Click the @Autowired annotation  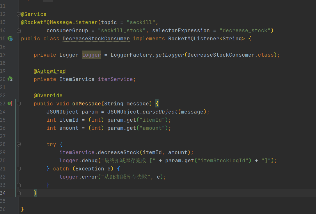click(49, 71)
